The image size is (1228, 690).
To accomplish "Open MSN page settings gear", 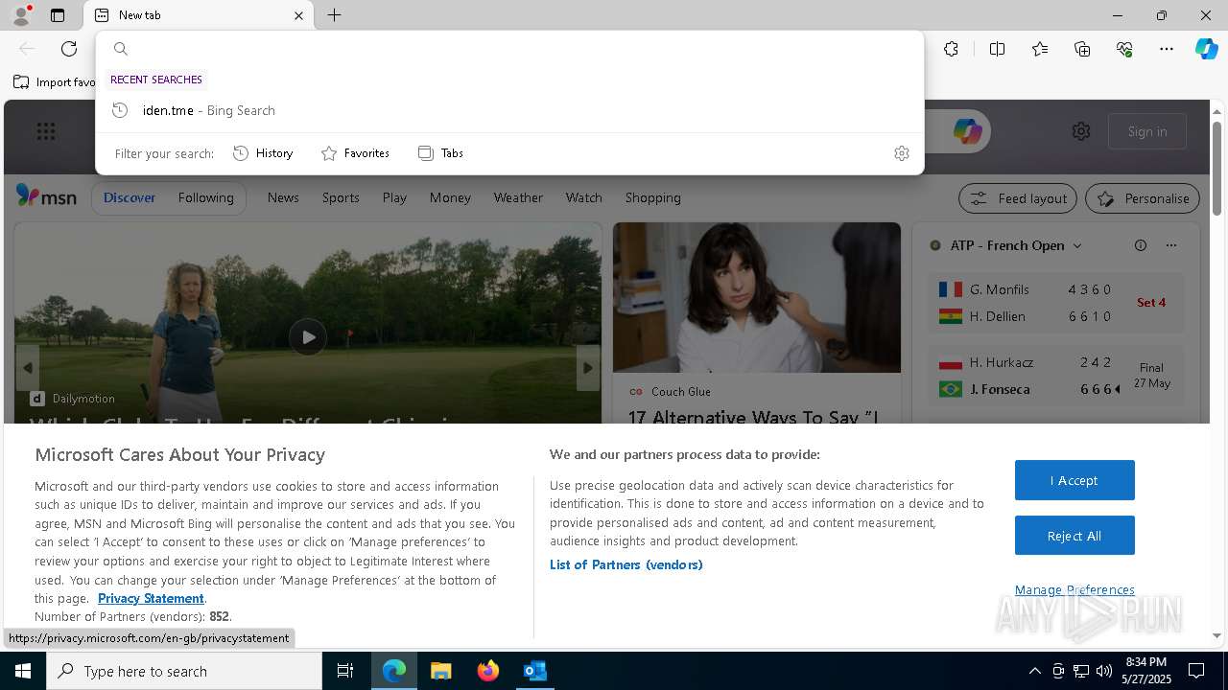I will (x=1081, y=131).
